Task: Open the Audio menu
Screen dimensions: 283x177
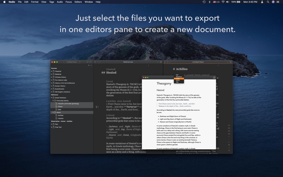Action: click(x=60, y=2)
